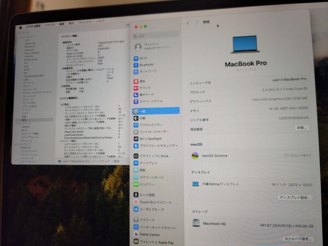Select Fibre Channel in the hardware tree
Viewport: 328px width, 246px height.
[x=32, y=53]
